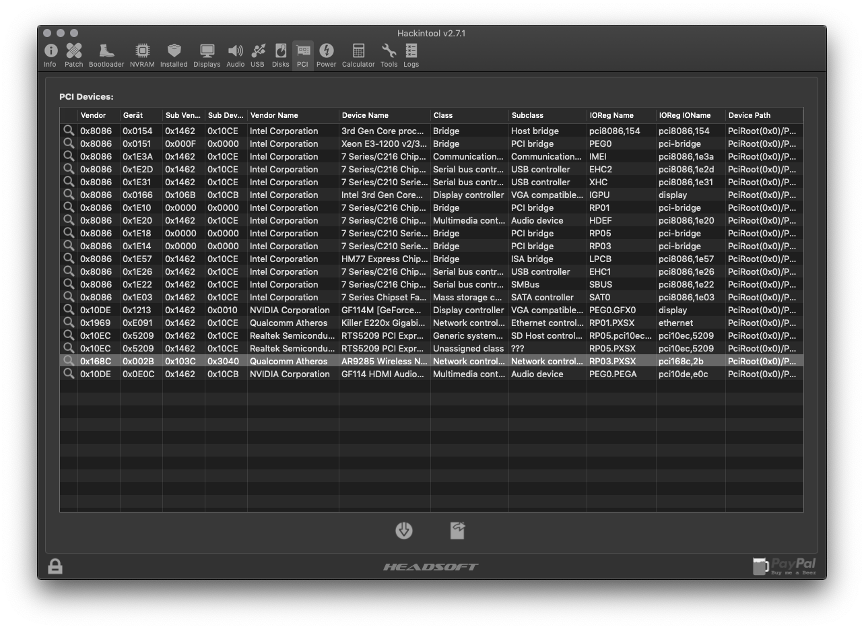Click the Intel 3rd Gen Core device name
The height and width of the screenshot is (629, 864).
pos(383,195)
